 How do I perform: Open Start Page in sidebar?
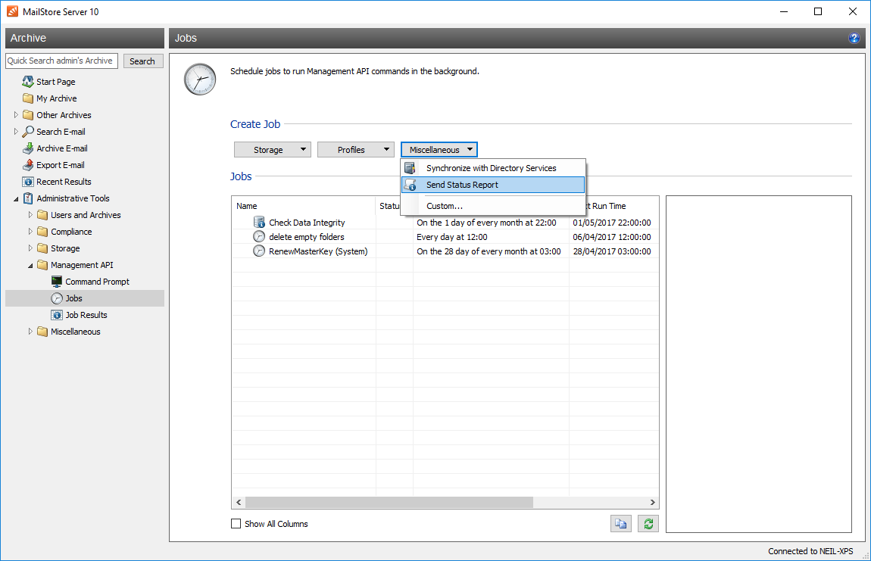(x=55, y=82)
